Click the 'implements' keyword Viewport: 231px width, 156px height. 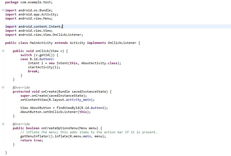(96, 43)
